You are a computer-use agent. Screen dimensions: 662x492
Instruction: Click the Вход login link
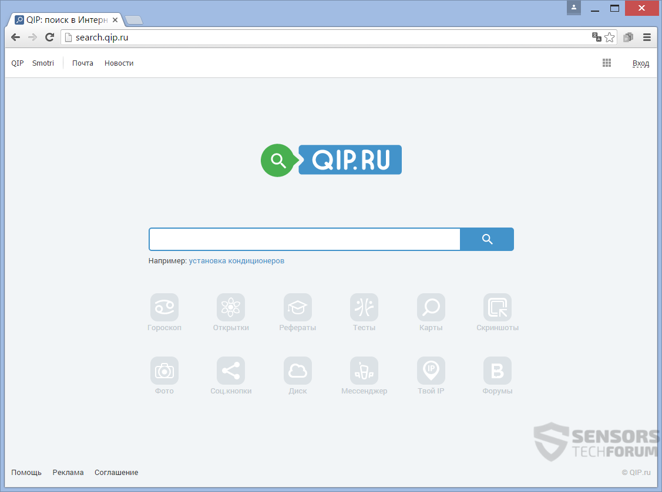tap(640, 63)
